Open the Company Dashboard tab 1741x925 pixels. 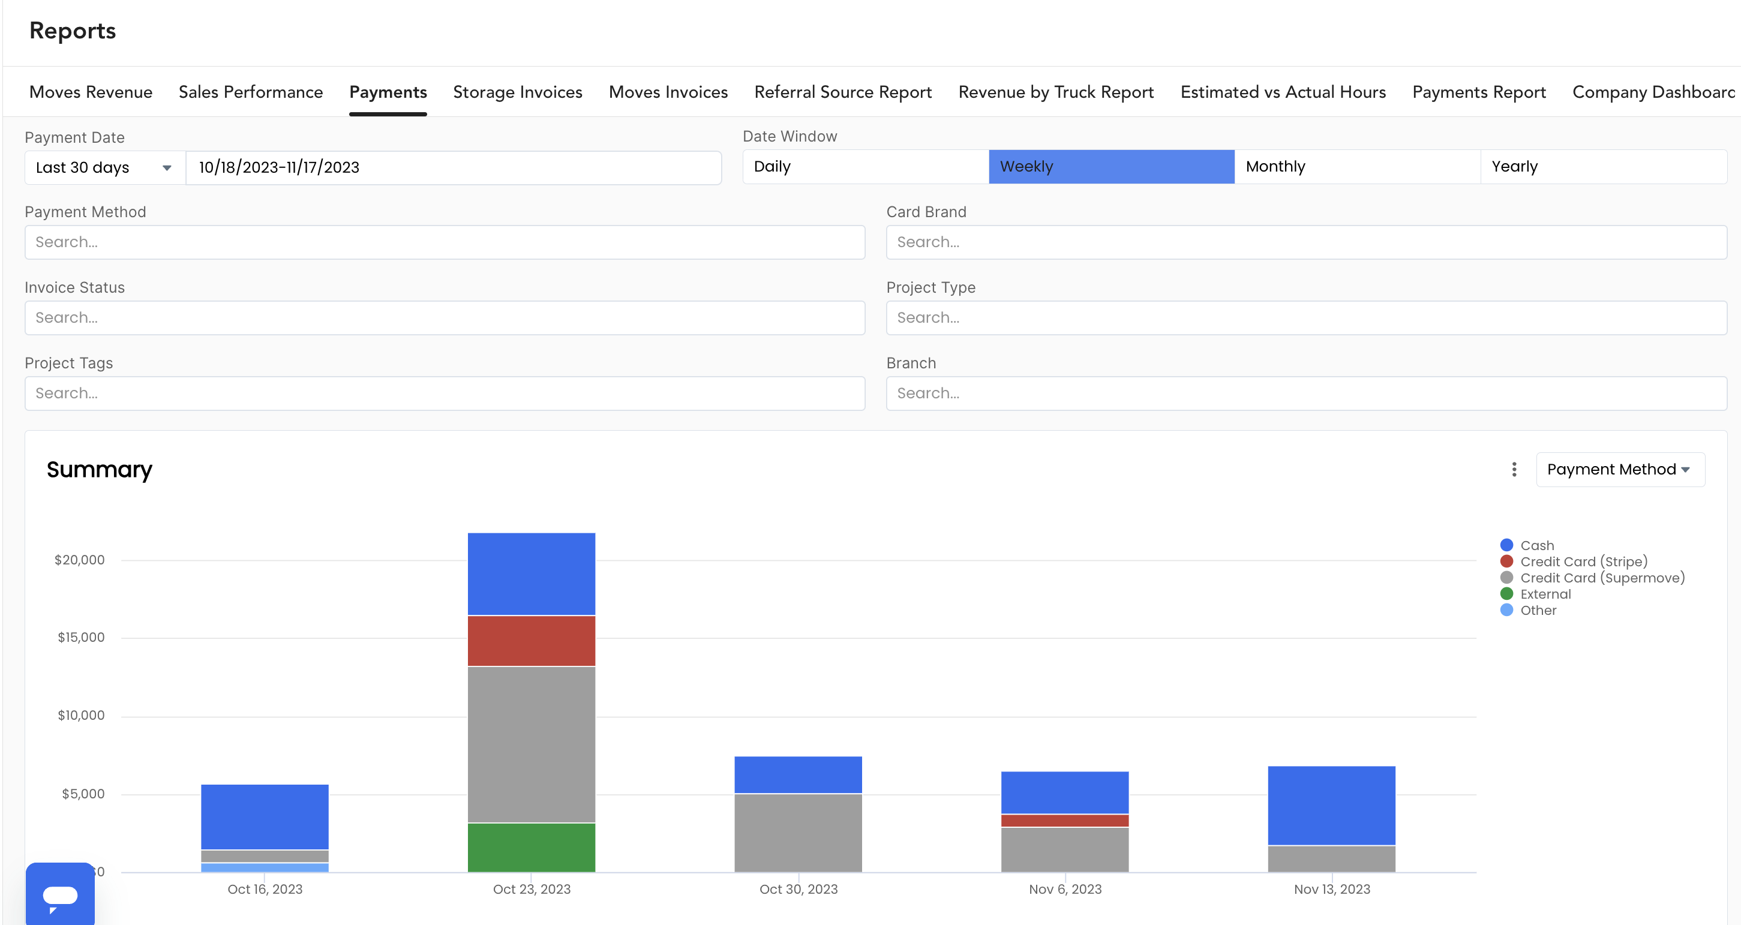[x=1653, y=92]
